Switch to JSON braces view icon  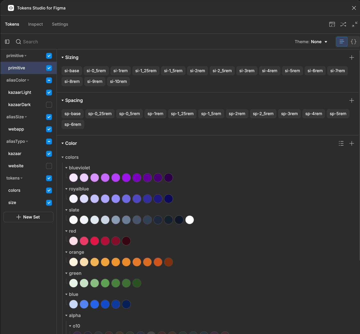point(353,42)
